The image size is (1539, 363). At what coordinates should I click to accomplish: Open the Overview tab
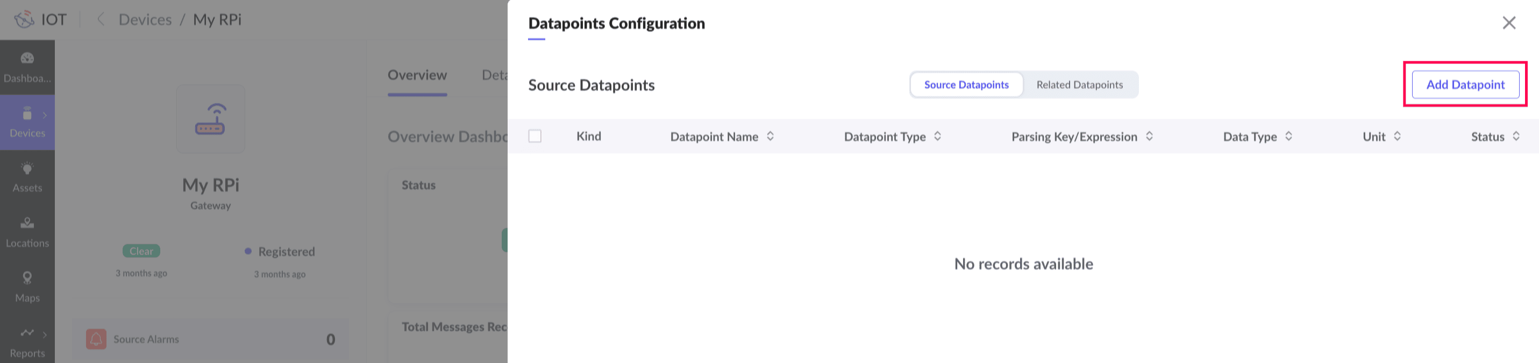pyautogui.click(x=417, y=75)
